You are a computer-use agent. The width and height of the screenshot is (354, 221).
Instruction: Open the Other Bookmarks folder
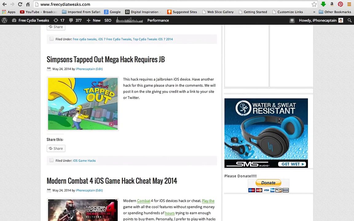pyautogui.click(x=335, y=12)
